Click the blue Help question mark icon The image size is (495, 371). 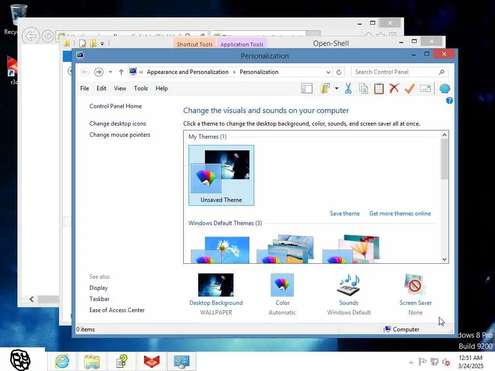pos(449,100)
